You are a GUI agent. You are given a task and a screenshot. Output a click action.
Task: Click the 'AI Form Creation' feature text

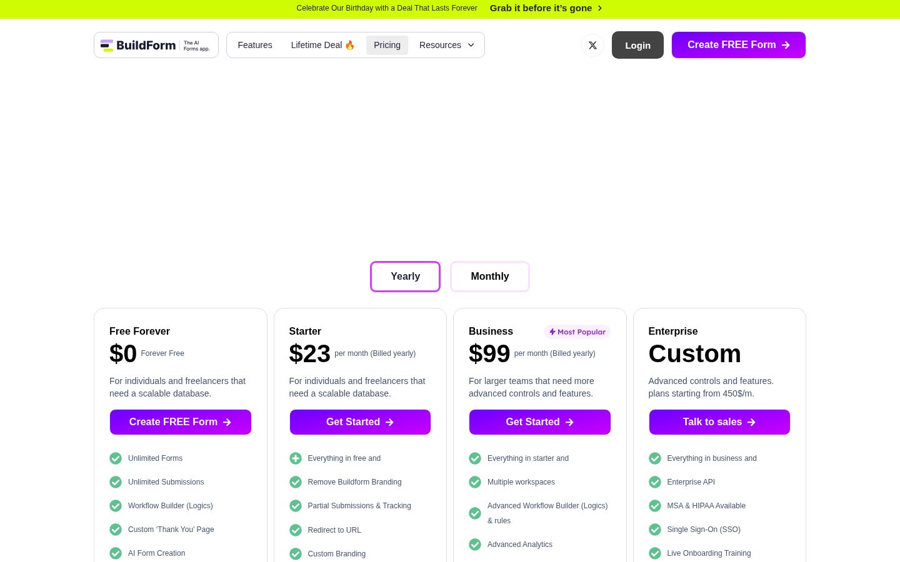[157, 553]
